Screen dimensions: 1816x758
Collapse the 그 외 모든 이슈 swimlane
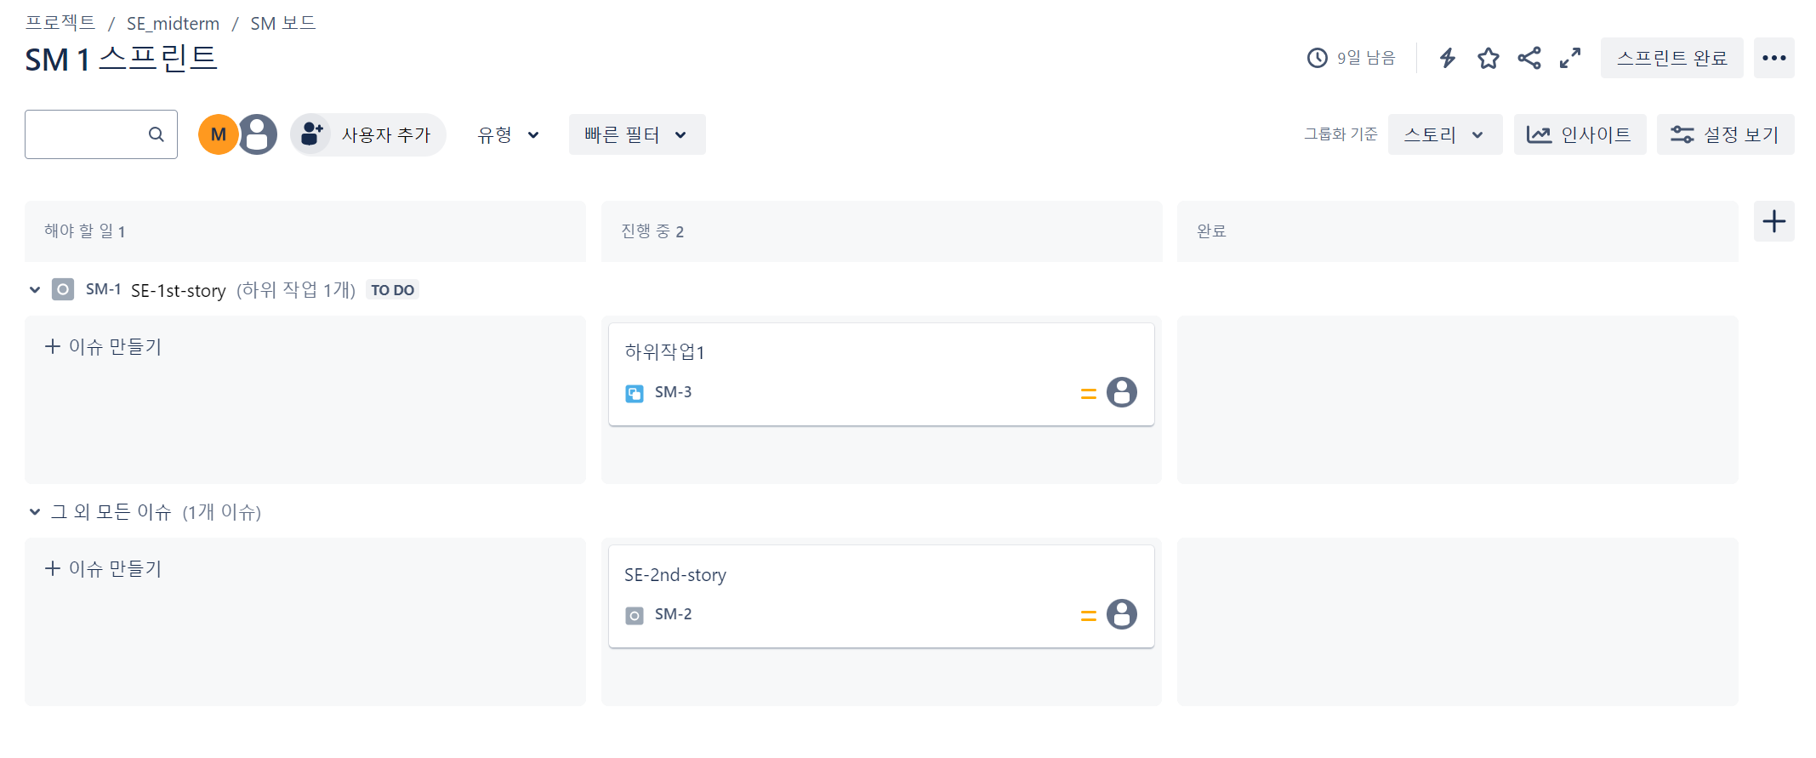[35, 512]
